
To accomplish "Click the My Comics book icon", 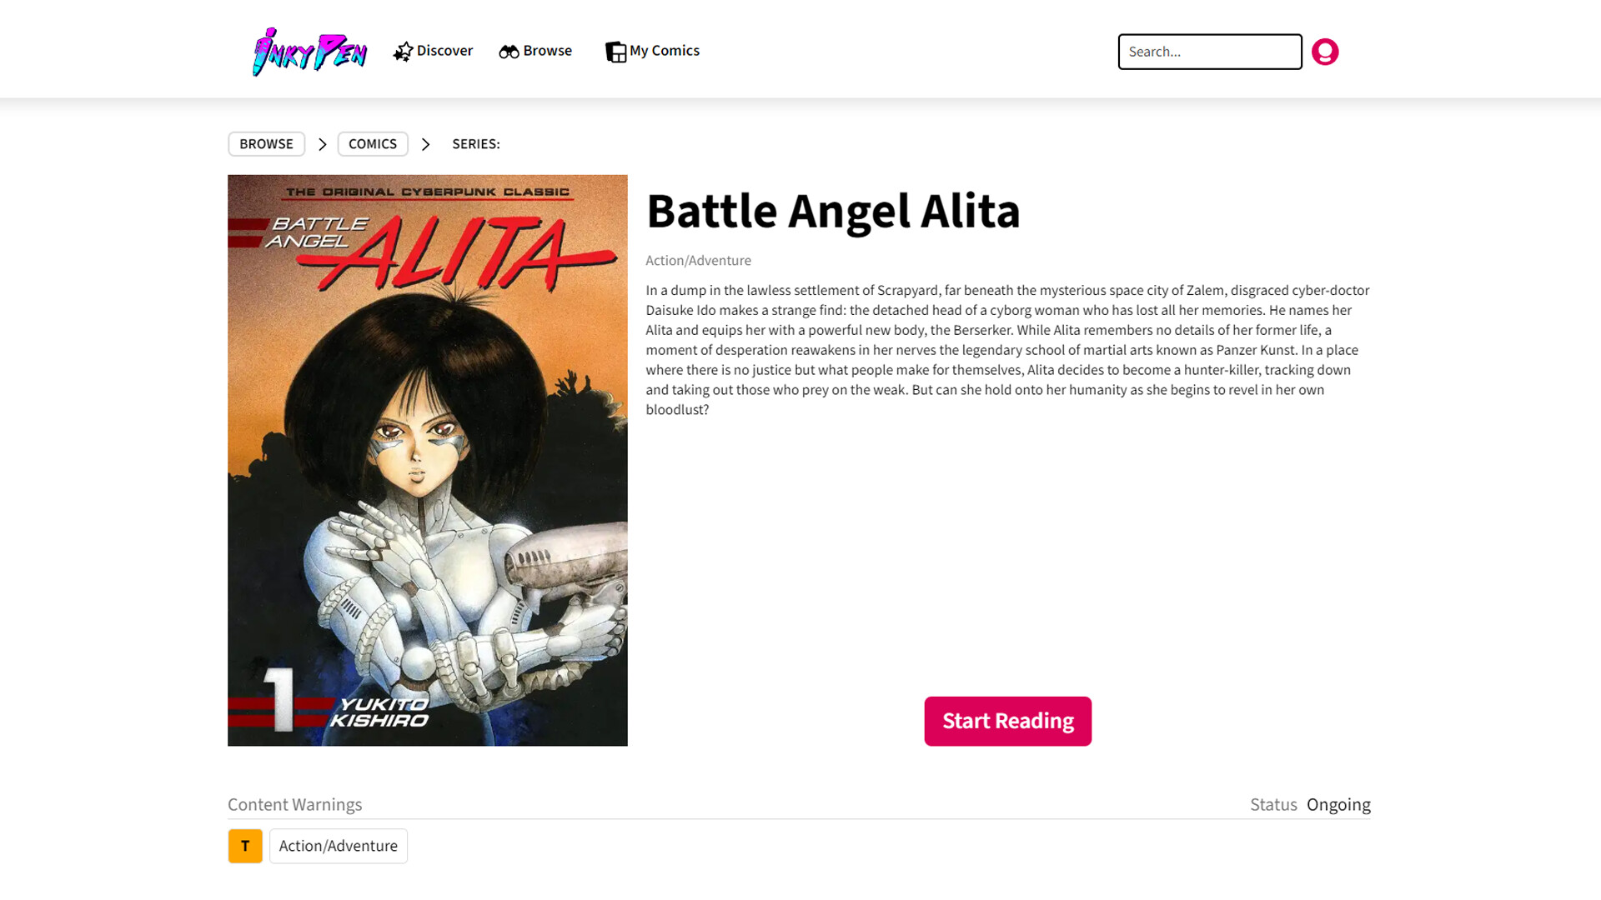I will point(615,52).
